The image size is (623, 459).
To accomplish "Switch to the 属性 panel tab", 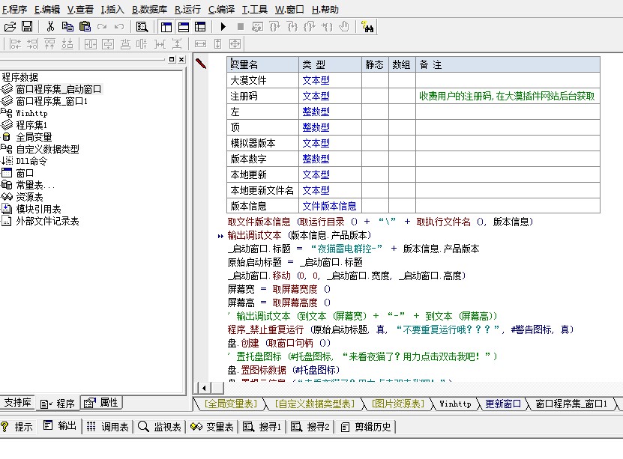I will (x=102, y=403).
